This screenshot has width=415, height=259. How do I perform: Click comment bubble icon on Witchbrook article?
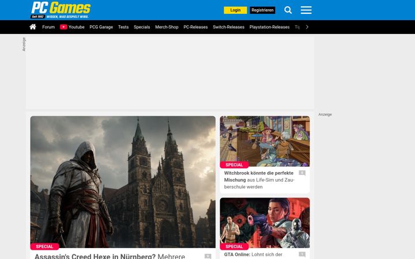(302, 173)
